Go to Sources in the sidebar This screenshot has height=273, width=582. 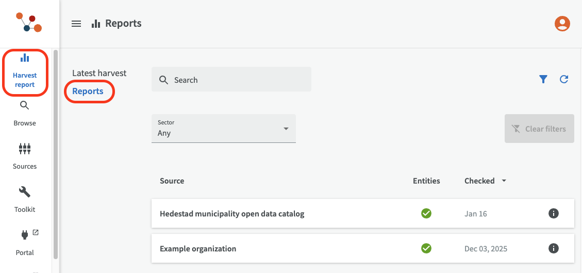point(25,156)
